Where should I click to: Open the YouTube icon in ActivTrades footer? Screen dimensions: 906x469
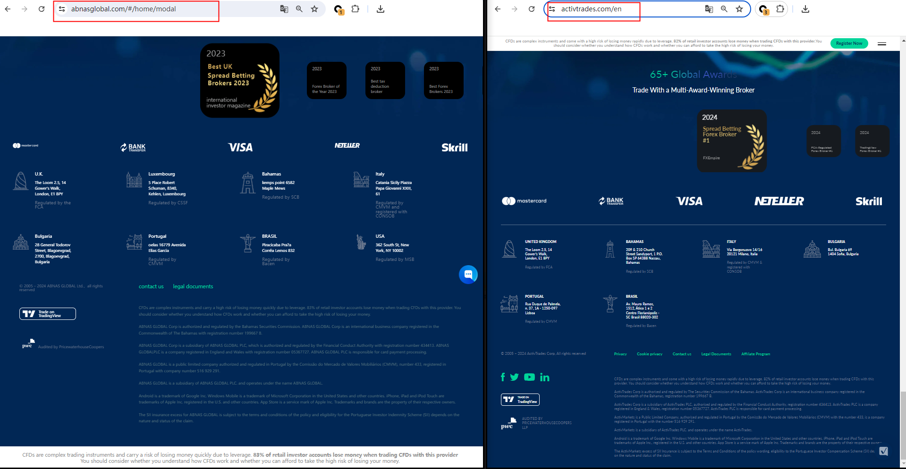click(529, 377)
